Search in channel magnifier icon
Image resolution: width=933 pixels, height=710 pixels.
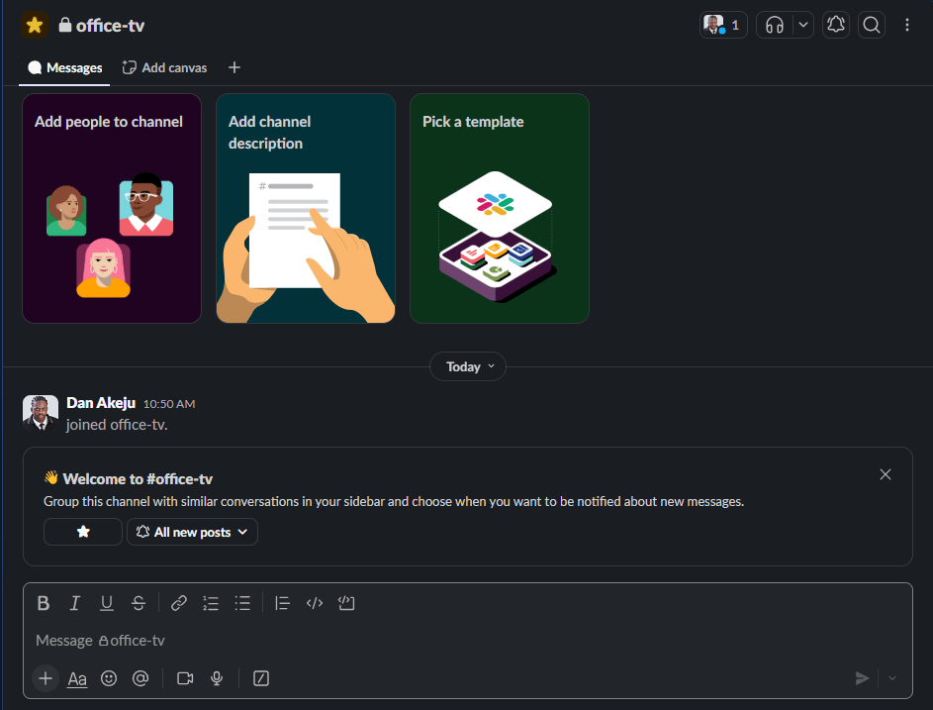(871, 25)
